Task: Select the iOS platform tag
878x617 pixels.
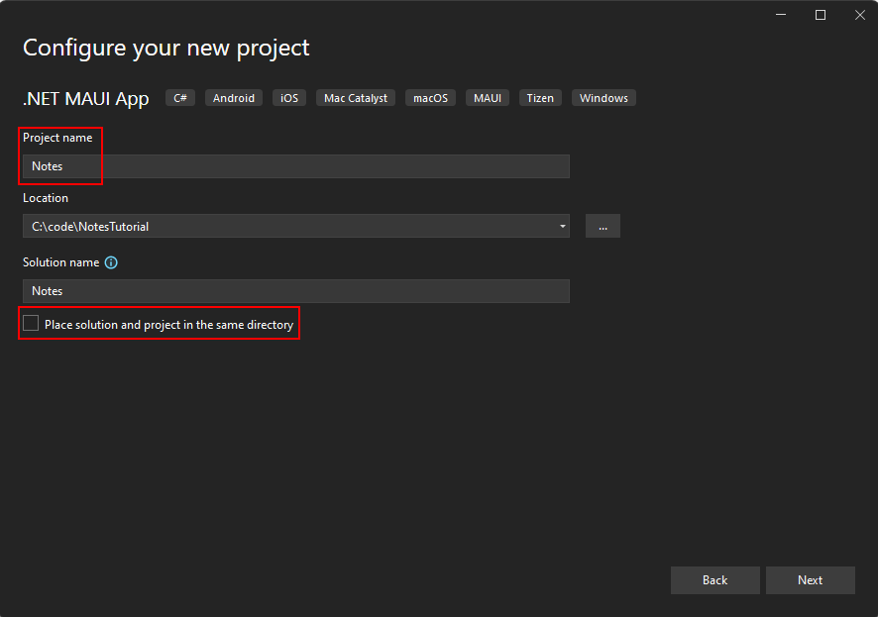Action: (x=288, y=97)
